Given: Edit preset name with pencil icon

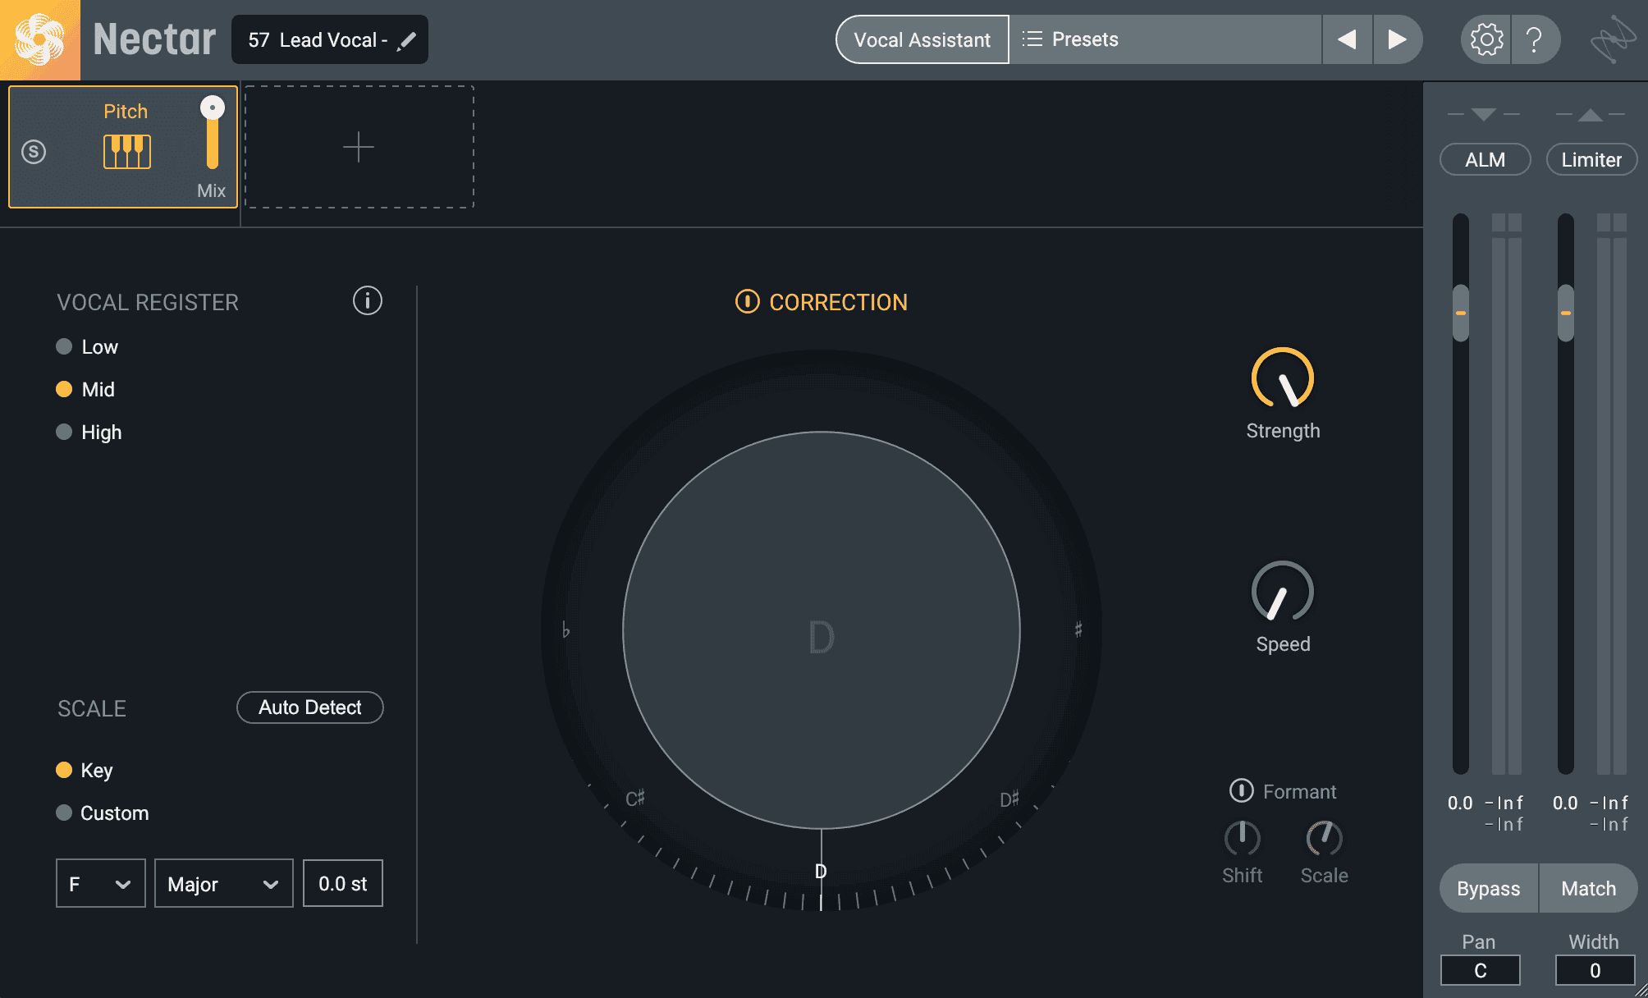Looking at the screenshot, I should 407,40.
